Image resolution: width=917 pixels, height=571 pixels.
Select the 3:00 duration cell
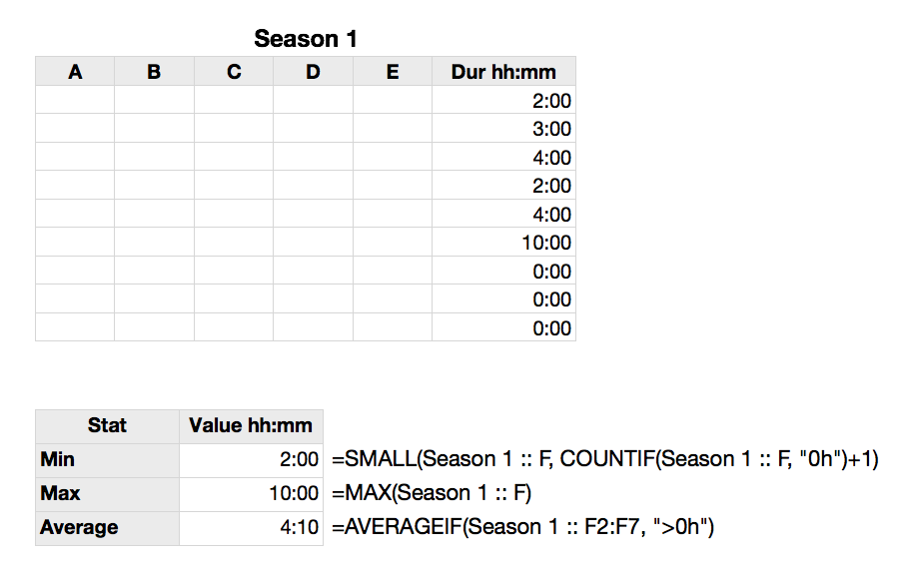click(x=503, y=129)
